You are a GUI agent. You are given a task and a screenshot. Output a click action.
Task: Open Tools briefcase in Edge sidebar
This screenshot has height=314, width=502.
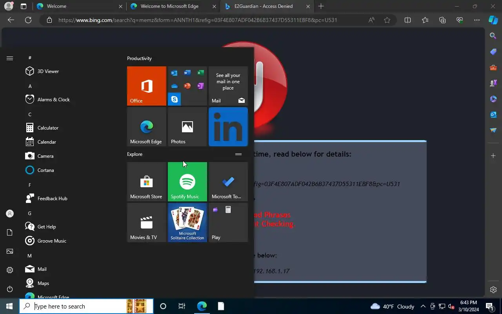(x=493, y=68)
